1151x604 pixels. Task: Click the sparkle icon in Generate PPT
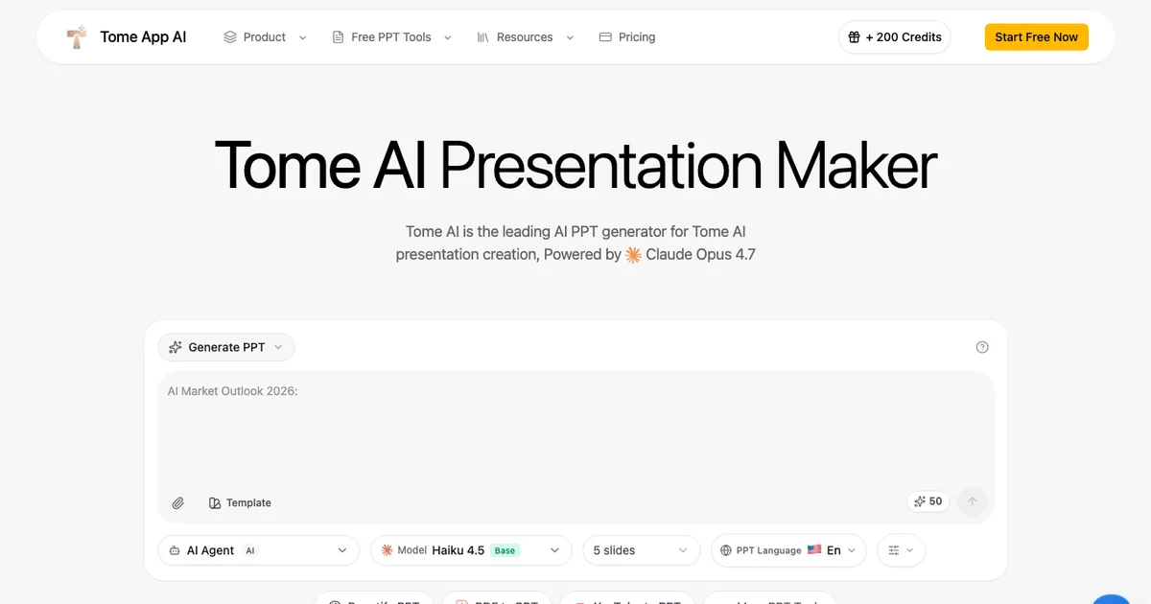coord(176,347)
